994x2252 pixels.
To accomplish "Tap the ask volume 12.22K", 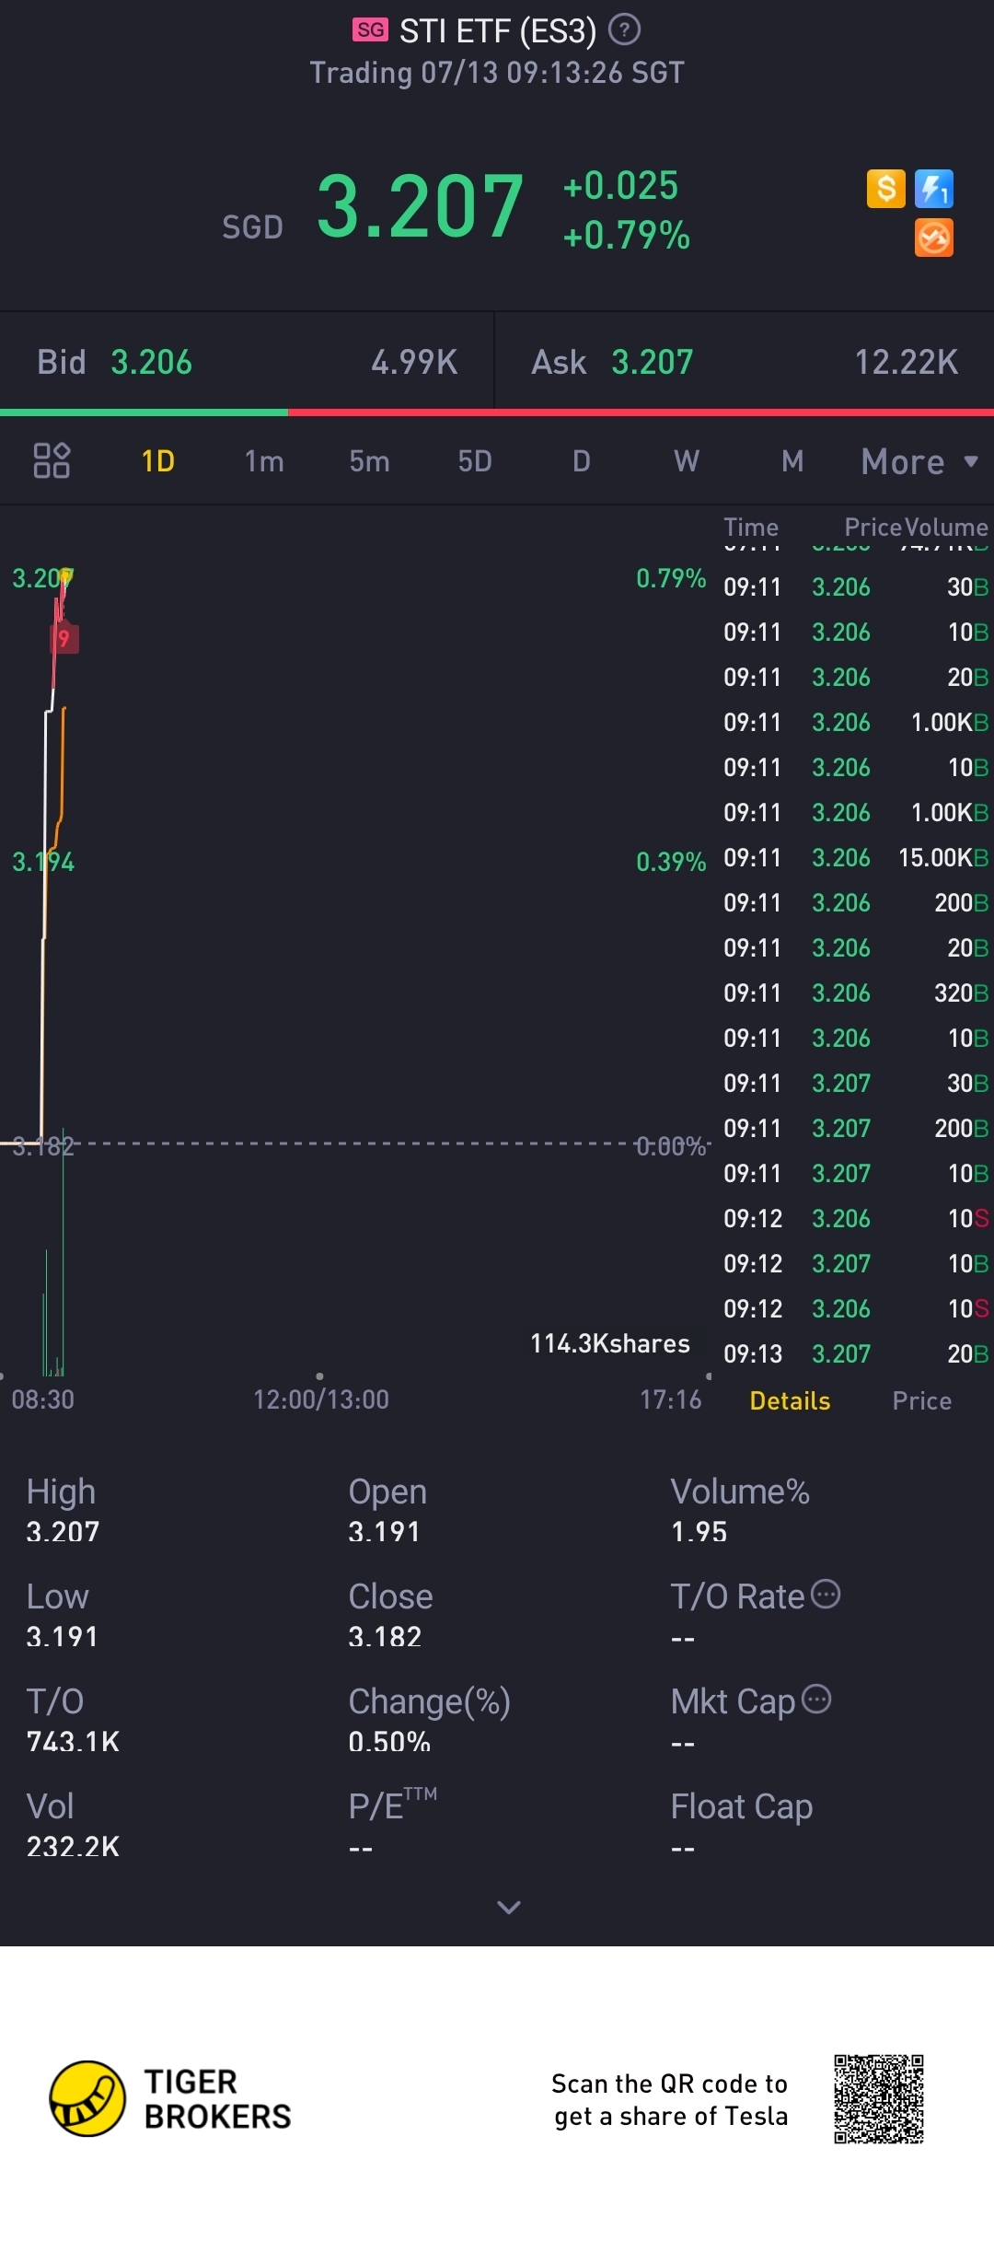I will [x=907, y=363].
